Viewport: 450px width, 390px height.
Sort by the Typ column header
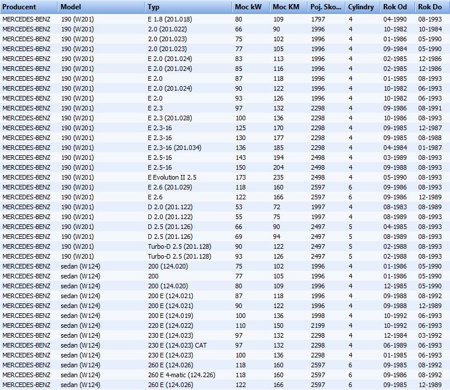(x=188, y=7)
